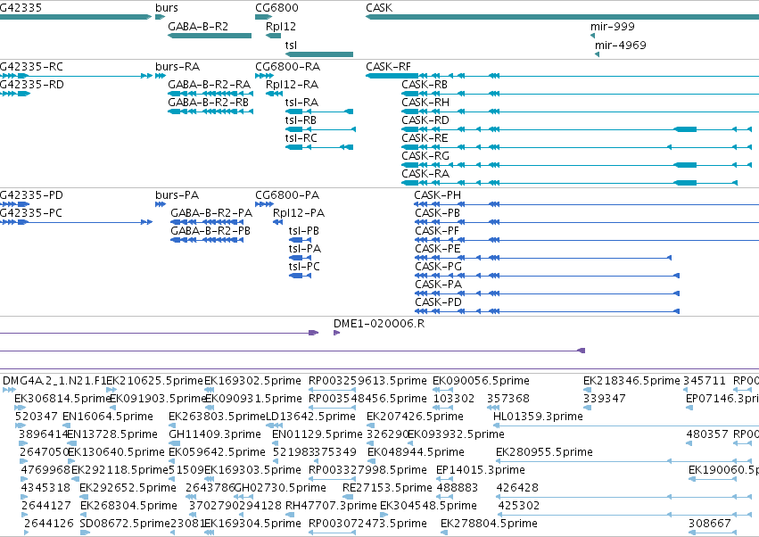The image size is (759, 537).
Task: Select EST RE27153.5prime label
Action: [387, 488]
